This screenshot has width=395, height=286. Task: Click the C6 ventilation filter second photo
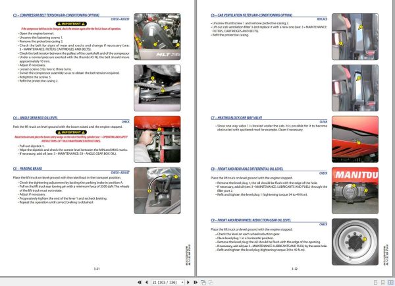coord(355,88)
